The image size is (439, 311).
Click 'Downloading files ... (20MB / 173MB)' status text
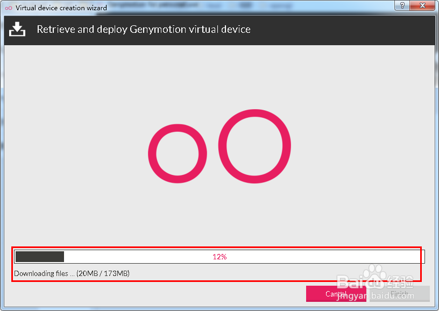coord(72,273)
